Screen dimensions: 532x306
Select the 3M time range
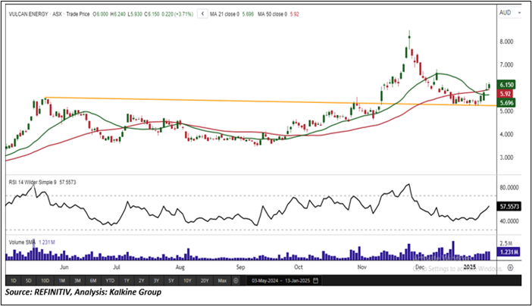pos(77,280)
